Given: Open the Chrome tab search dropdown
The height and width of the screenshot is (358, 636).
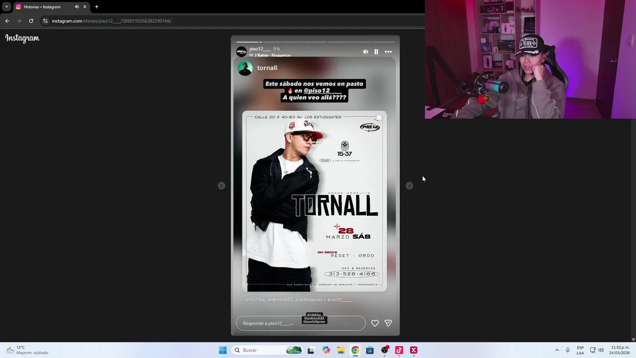Looking at the screenshot, I should (x=6, y=7).
